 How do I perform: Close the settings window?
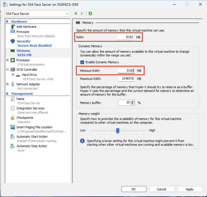point(200,4)
